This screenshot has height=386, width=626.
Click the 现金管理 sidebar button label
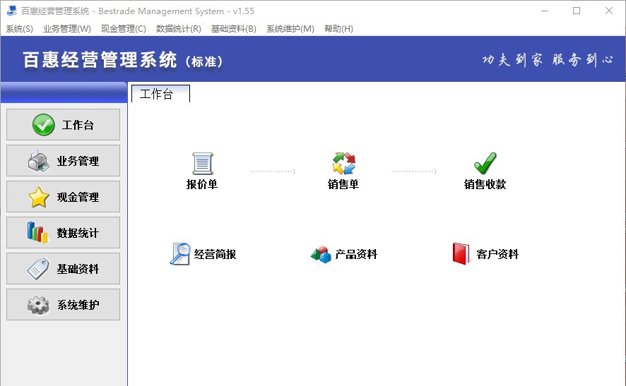(78, 197)
